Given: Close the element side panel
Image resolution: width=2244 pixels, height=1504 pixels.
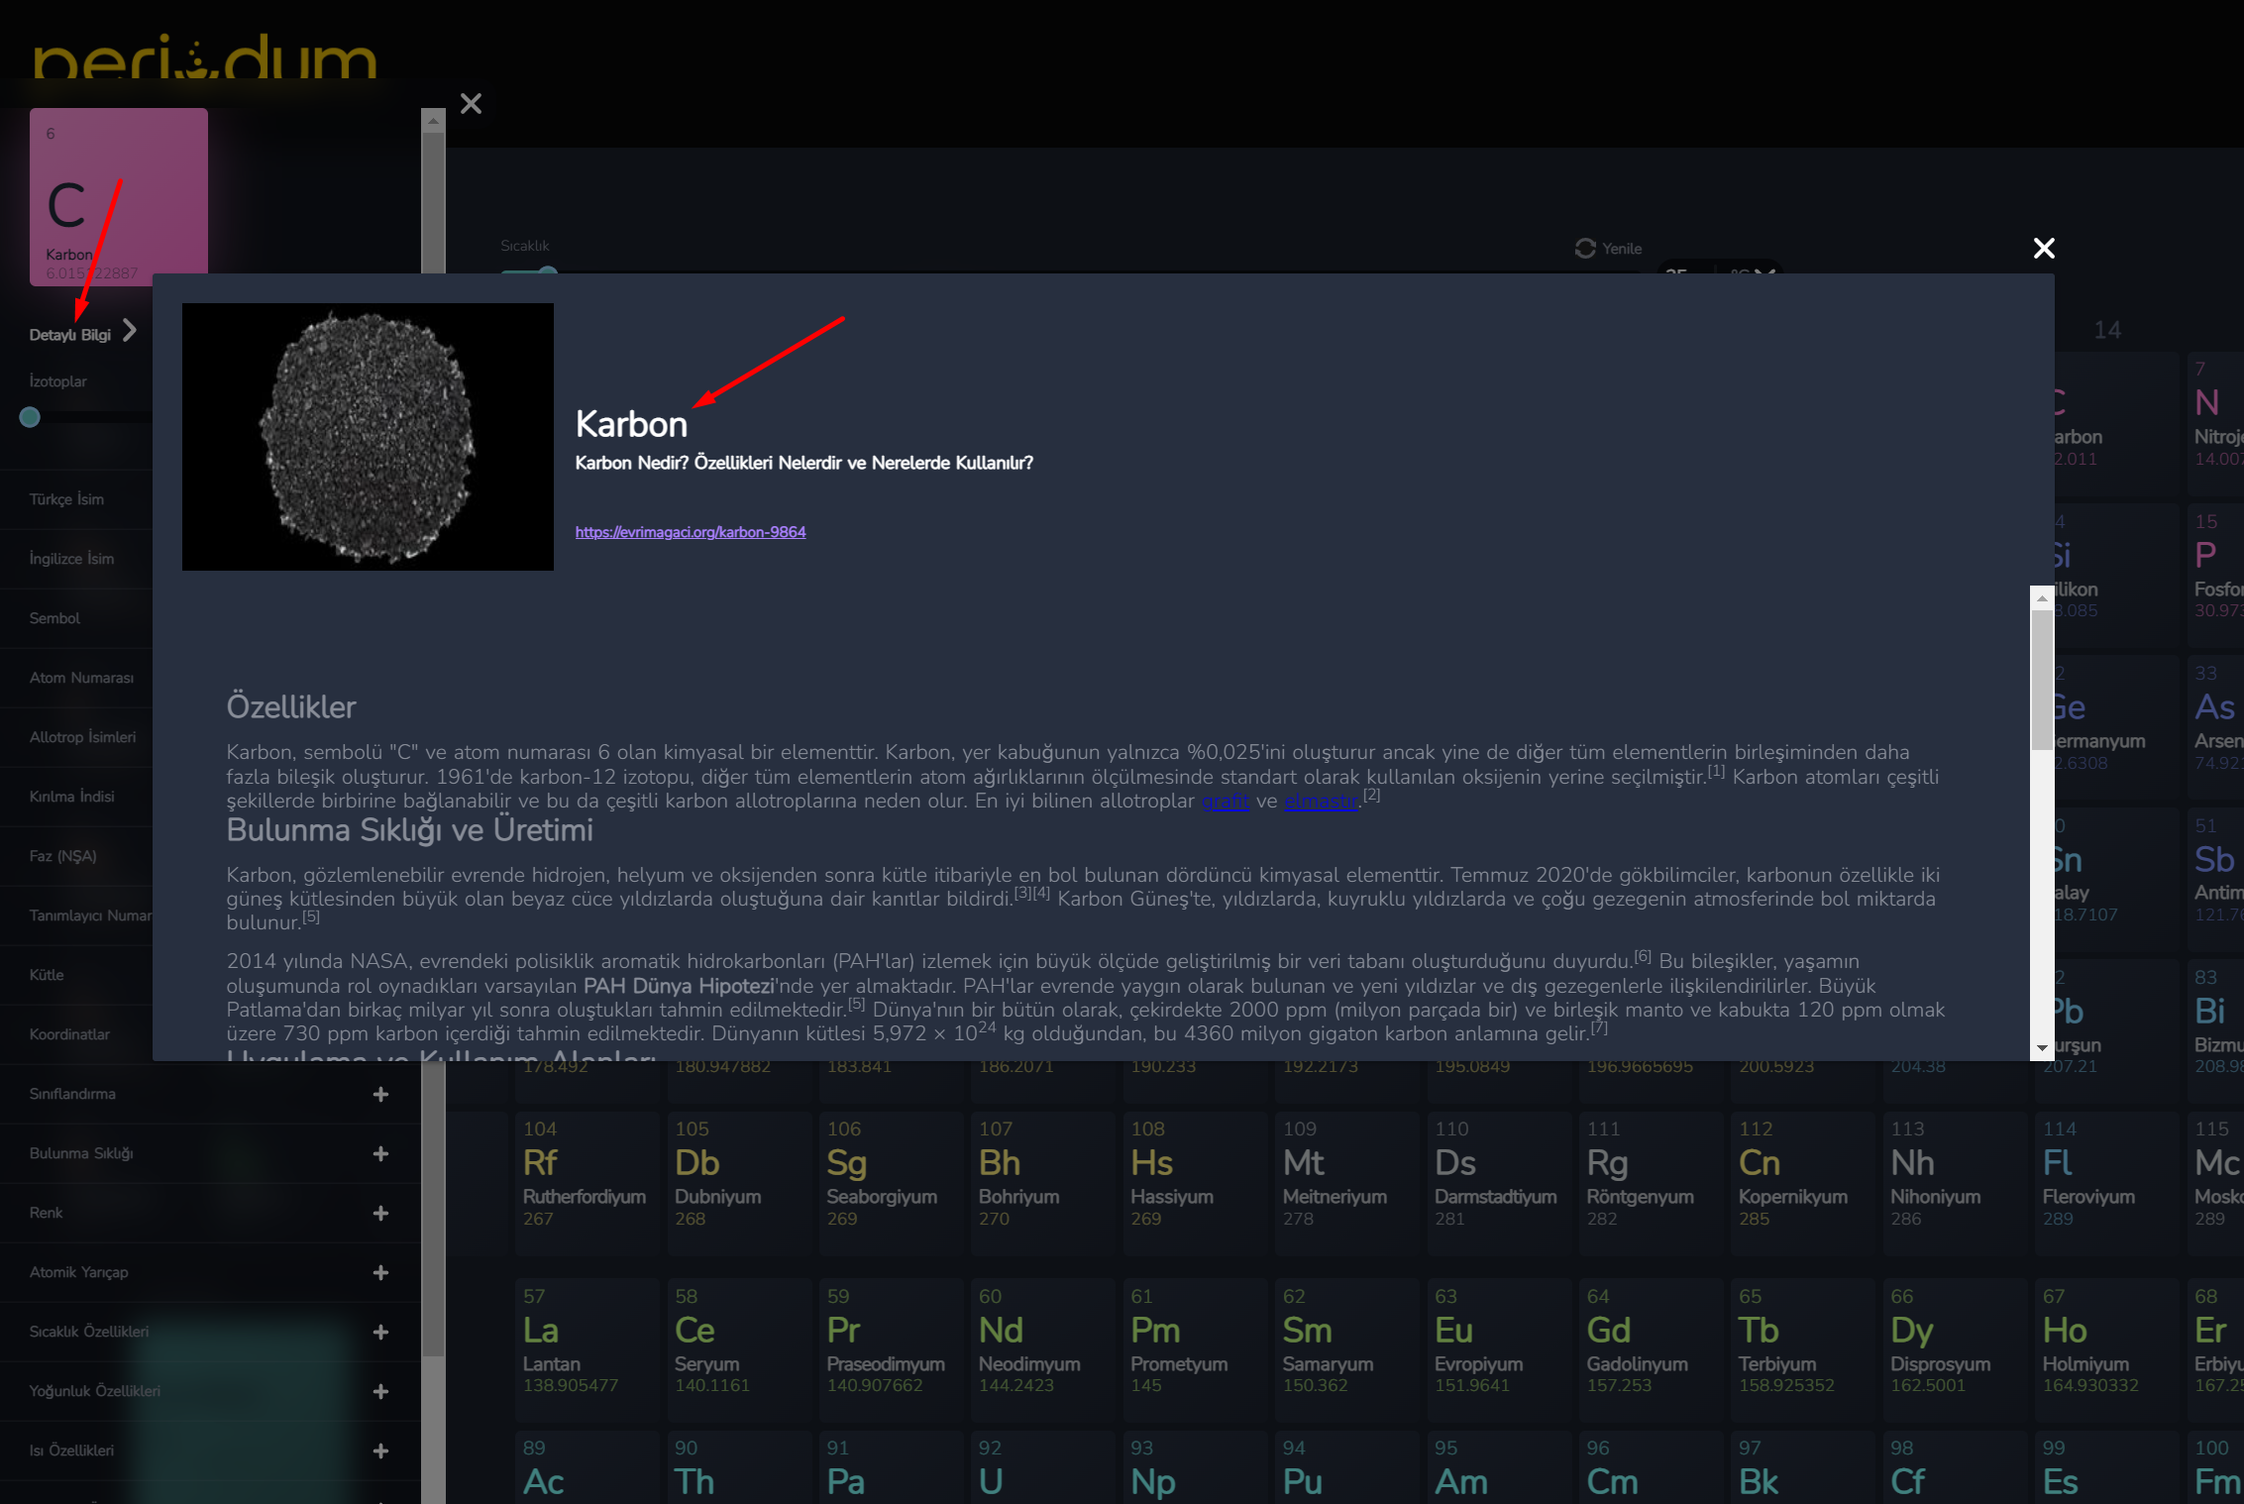Looking at the screenshot, I should [x=471, y=104].
